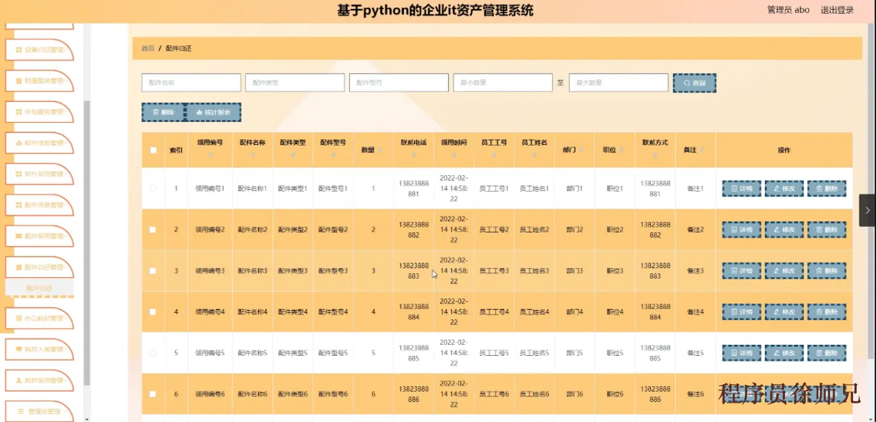Screen dimensions: 876x422
Task: Click the 员工姓名4 cell
Action: (534, 312)
